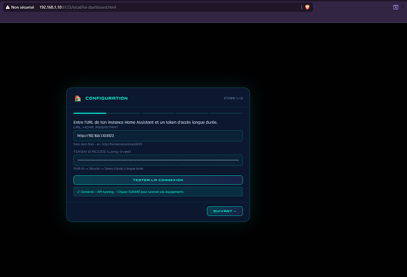Click the house icon beside CONFIGURATION
407x277 pixels.
point(78,98)
